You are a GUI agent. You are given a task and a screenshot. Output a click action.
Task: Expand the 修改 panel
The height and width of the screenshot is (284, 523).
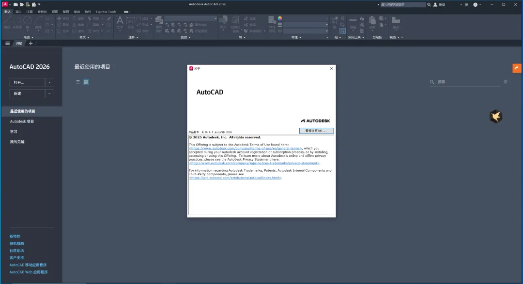(x=84, y=37)
